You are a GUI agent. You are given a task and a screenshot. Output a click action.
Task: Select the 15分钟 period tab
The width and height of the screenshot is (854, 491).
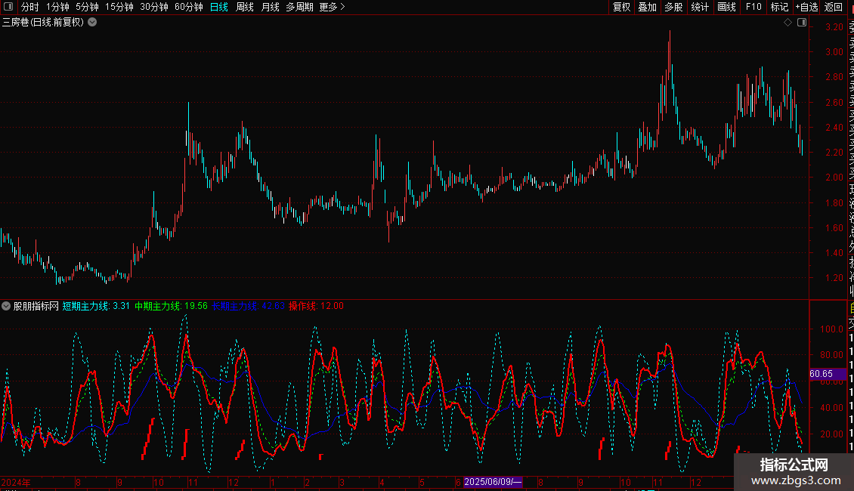[119, 7]
